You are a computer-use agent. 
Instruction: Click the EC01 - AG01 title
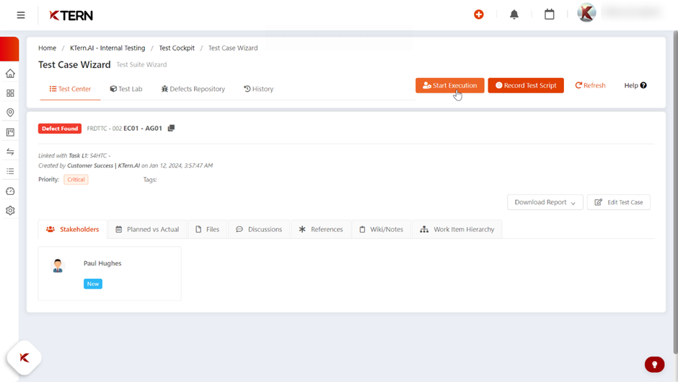coord(143,129)
